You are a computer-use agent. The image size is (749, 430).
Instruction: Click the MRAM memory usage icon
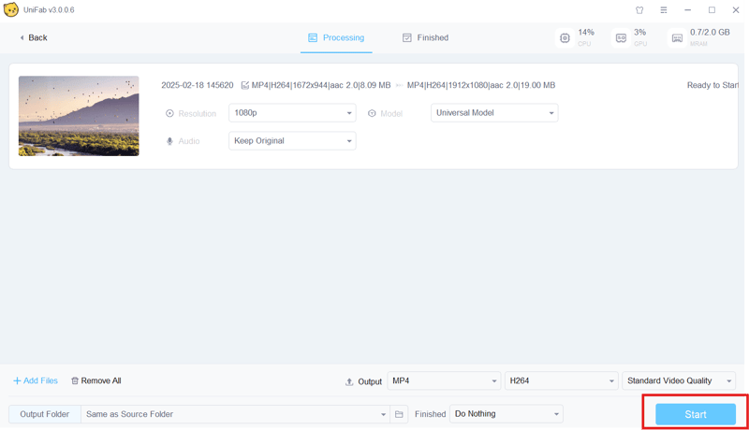pyautogui.click(x=677, y=38)
